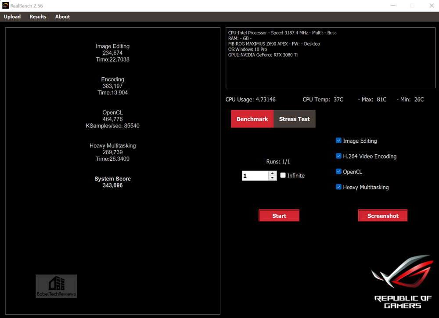Click the MB:ROG MAXIMUS Z690 APEX line

click(274, 44)
